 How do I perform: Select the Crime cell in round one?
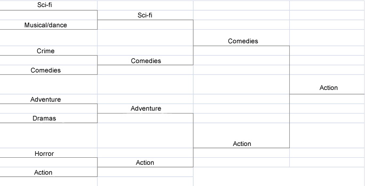tap(49, 51)
